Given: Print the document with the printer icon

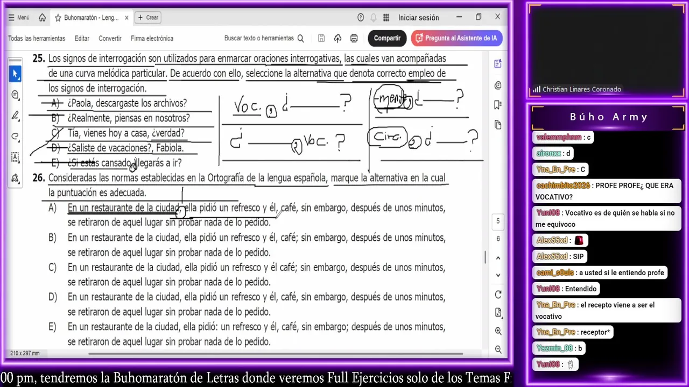Looking at the screenshot, I should click(354, 38).
